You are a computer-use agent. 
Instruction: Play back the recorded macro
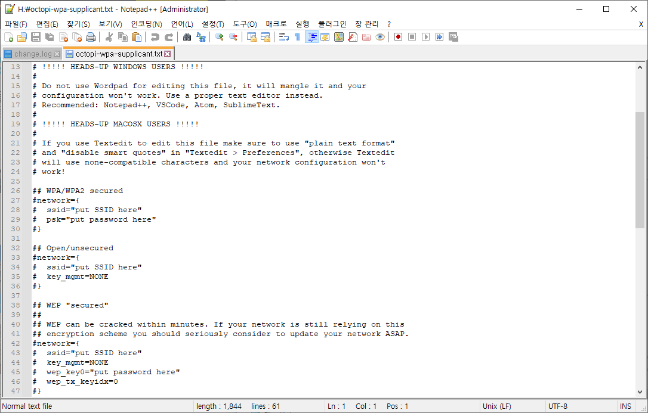pos(425,37)
